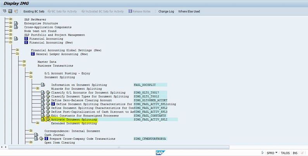Screen dimensions: 308x156
Task: Open documentation icon for Cross-Application Components
Action: [x=16, y=27]
